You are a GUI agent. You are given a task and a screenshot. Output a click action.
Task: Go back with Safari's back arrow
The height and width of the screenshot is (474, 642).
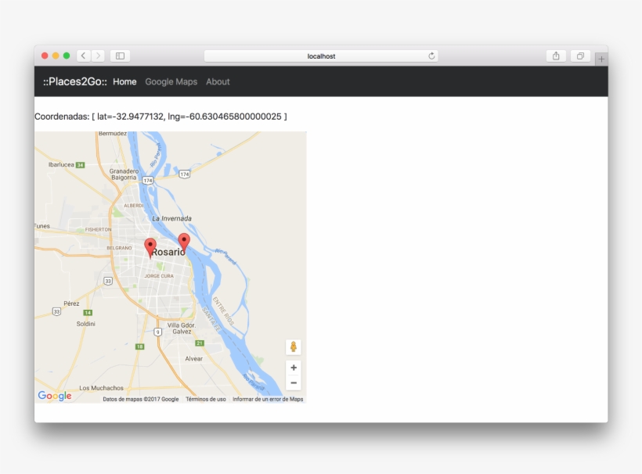point(84,56)
